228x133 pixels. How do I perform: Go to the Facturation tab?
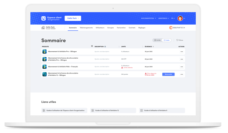(x=121, y=28)
